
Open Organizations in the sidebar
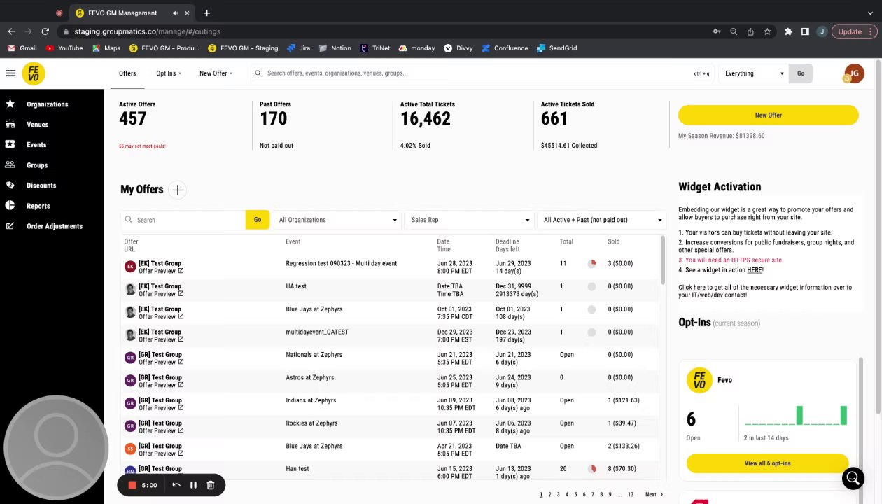48,104
